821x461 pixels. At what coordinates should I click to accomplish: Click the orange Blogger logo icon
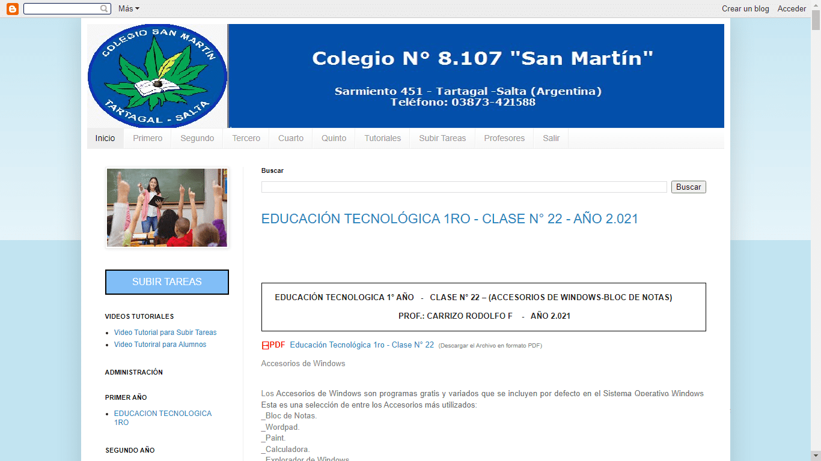12,8
